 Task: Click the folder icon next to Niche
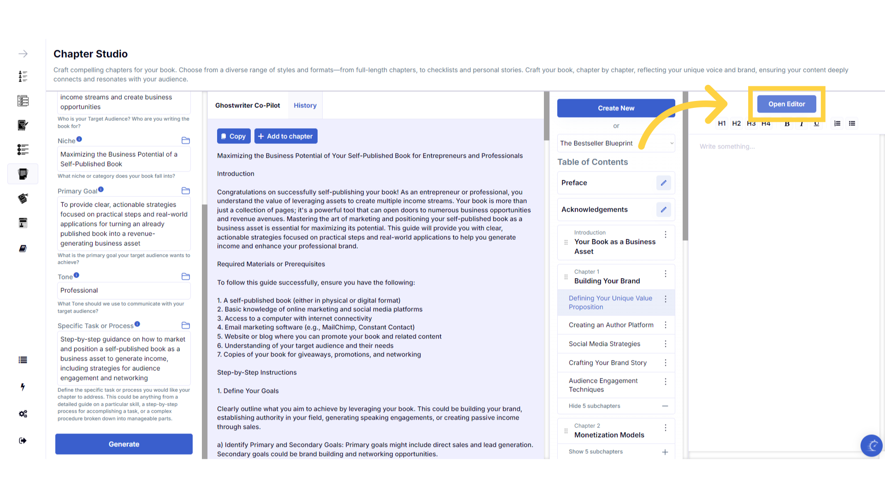[x=186, y=141]
